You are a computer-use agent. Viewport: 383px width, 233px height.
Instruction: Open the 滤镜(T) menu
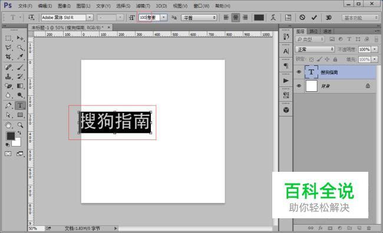coord(143,6)
